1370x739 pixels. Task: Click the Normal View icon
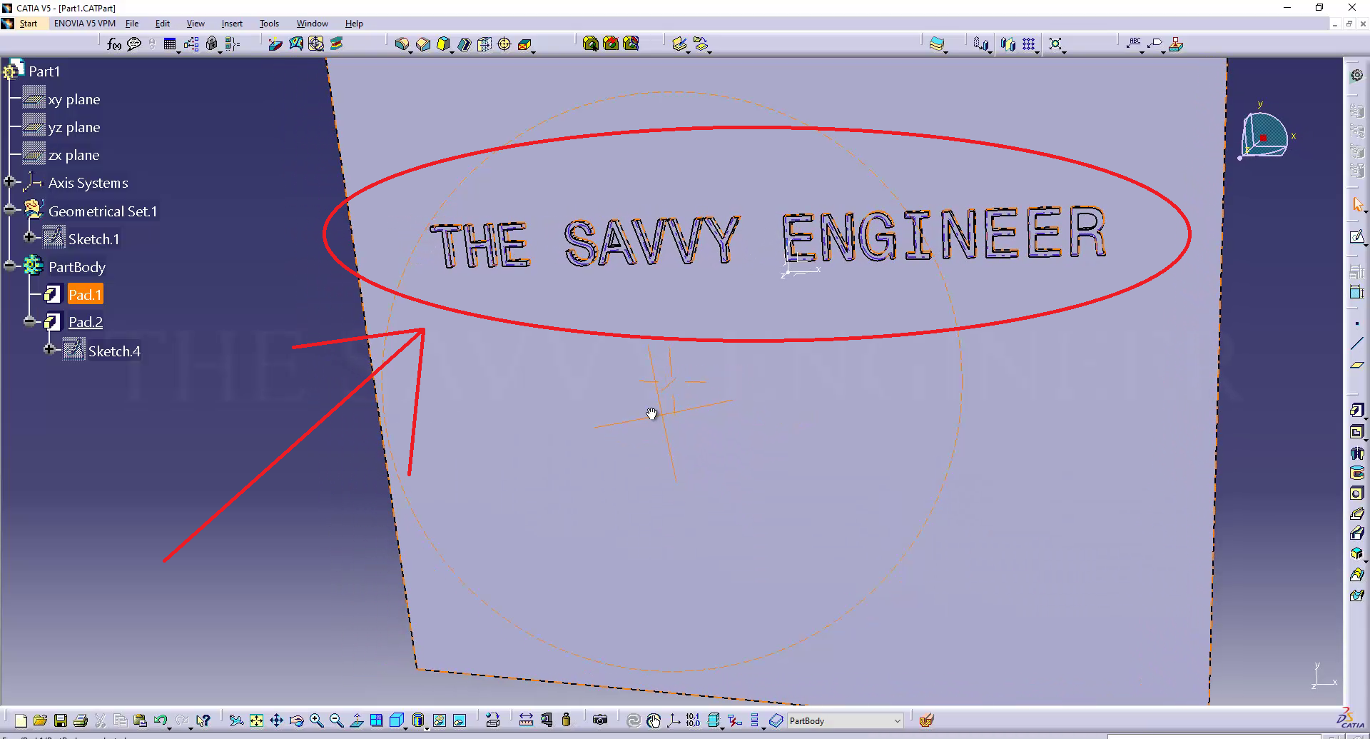(357, 720)
